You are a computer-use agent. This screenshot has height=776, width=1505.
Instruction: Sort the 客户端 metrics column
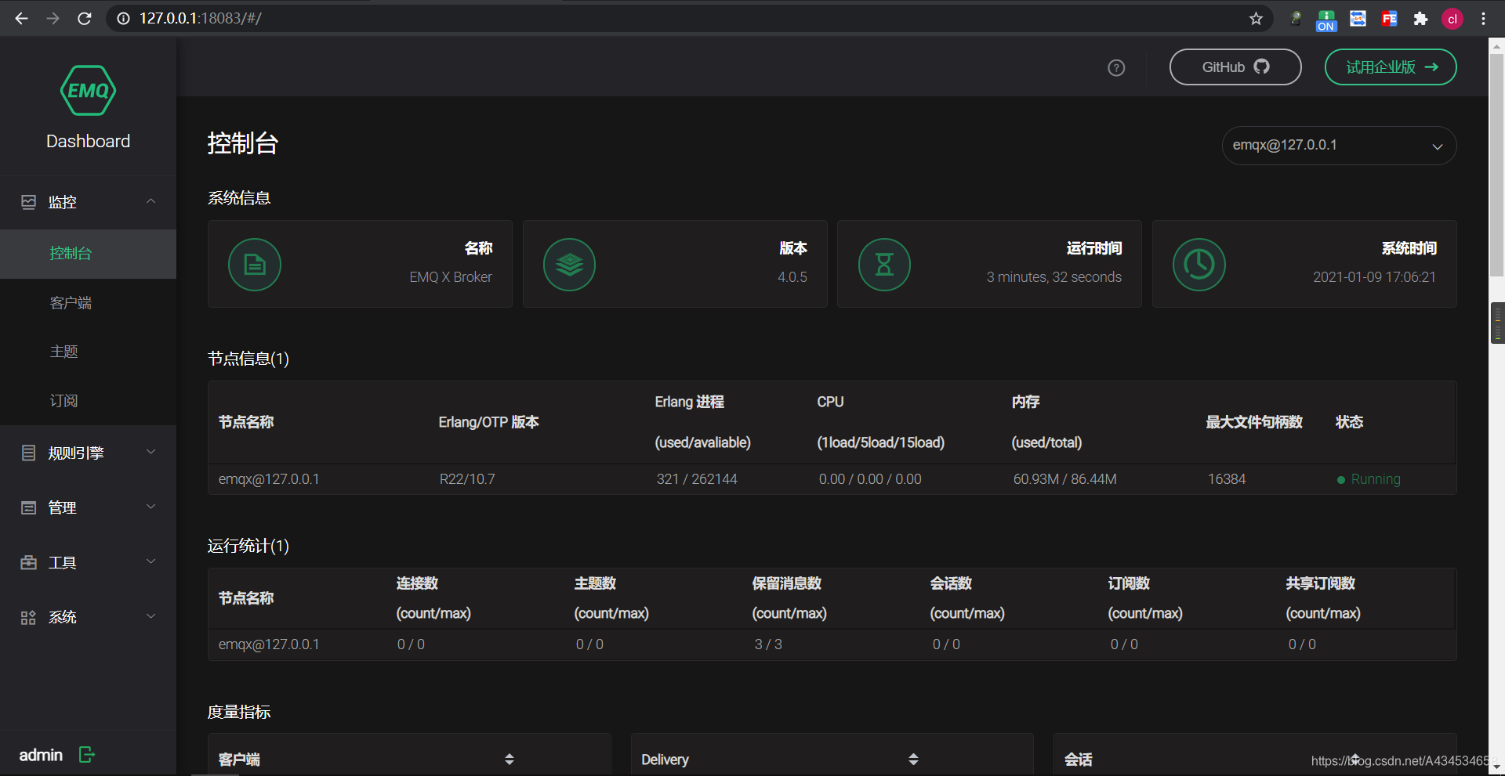(x=510, y=759)
